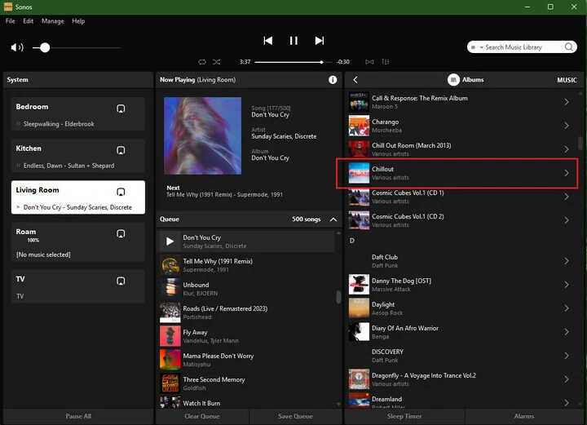Click the albums list scrollbar

coord(580,143)
